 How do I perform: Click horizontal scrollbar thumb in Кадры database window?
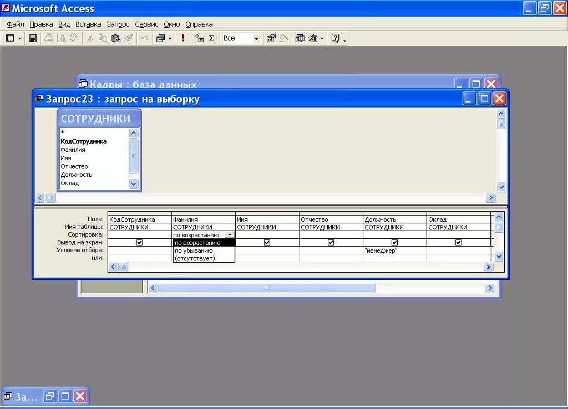click(267, 288)
